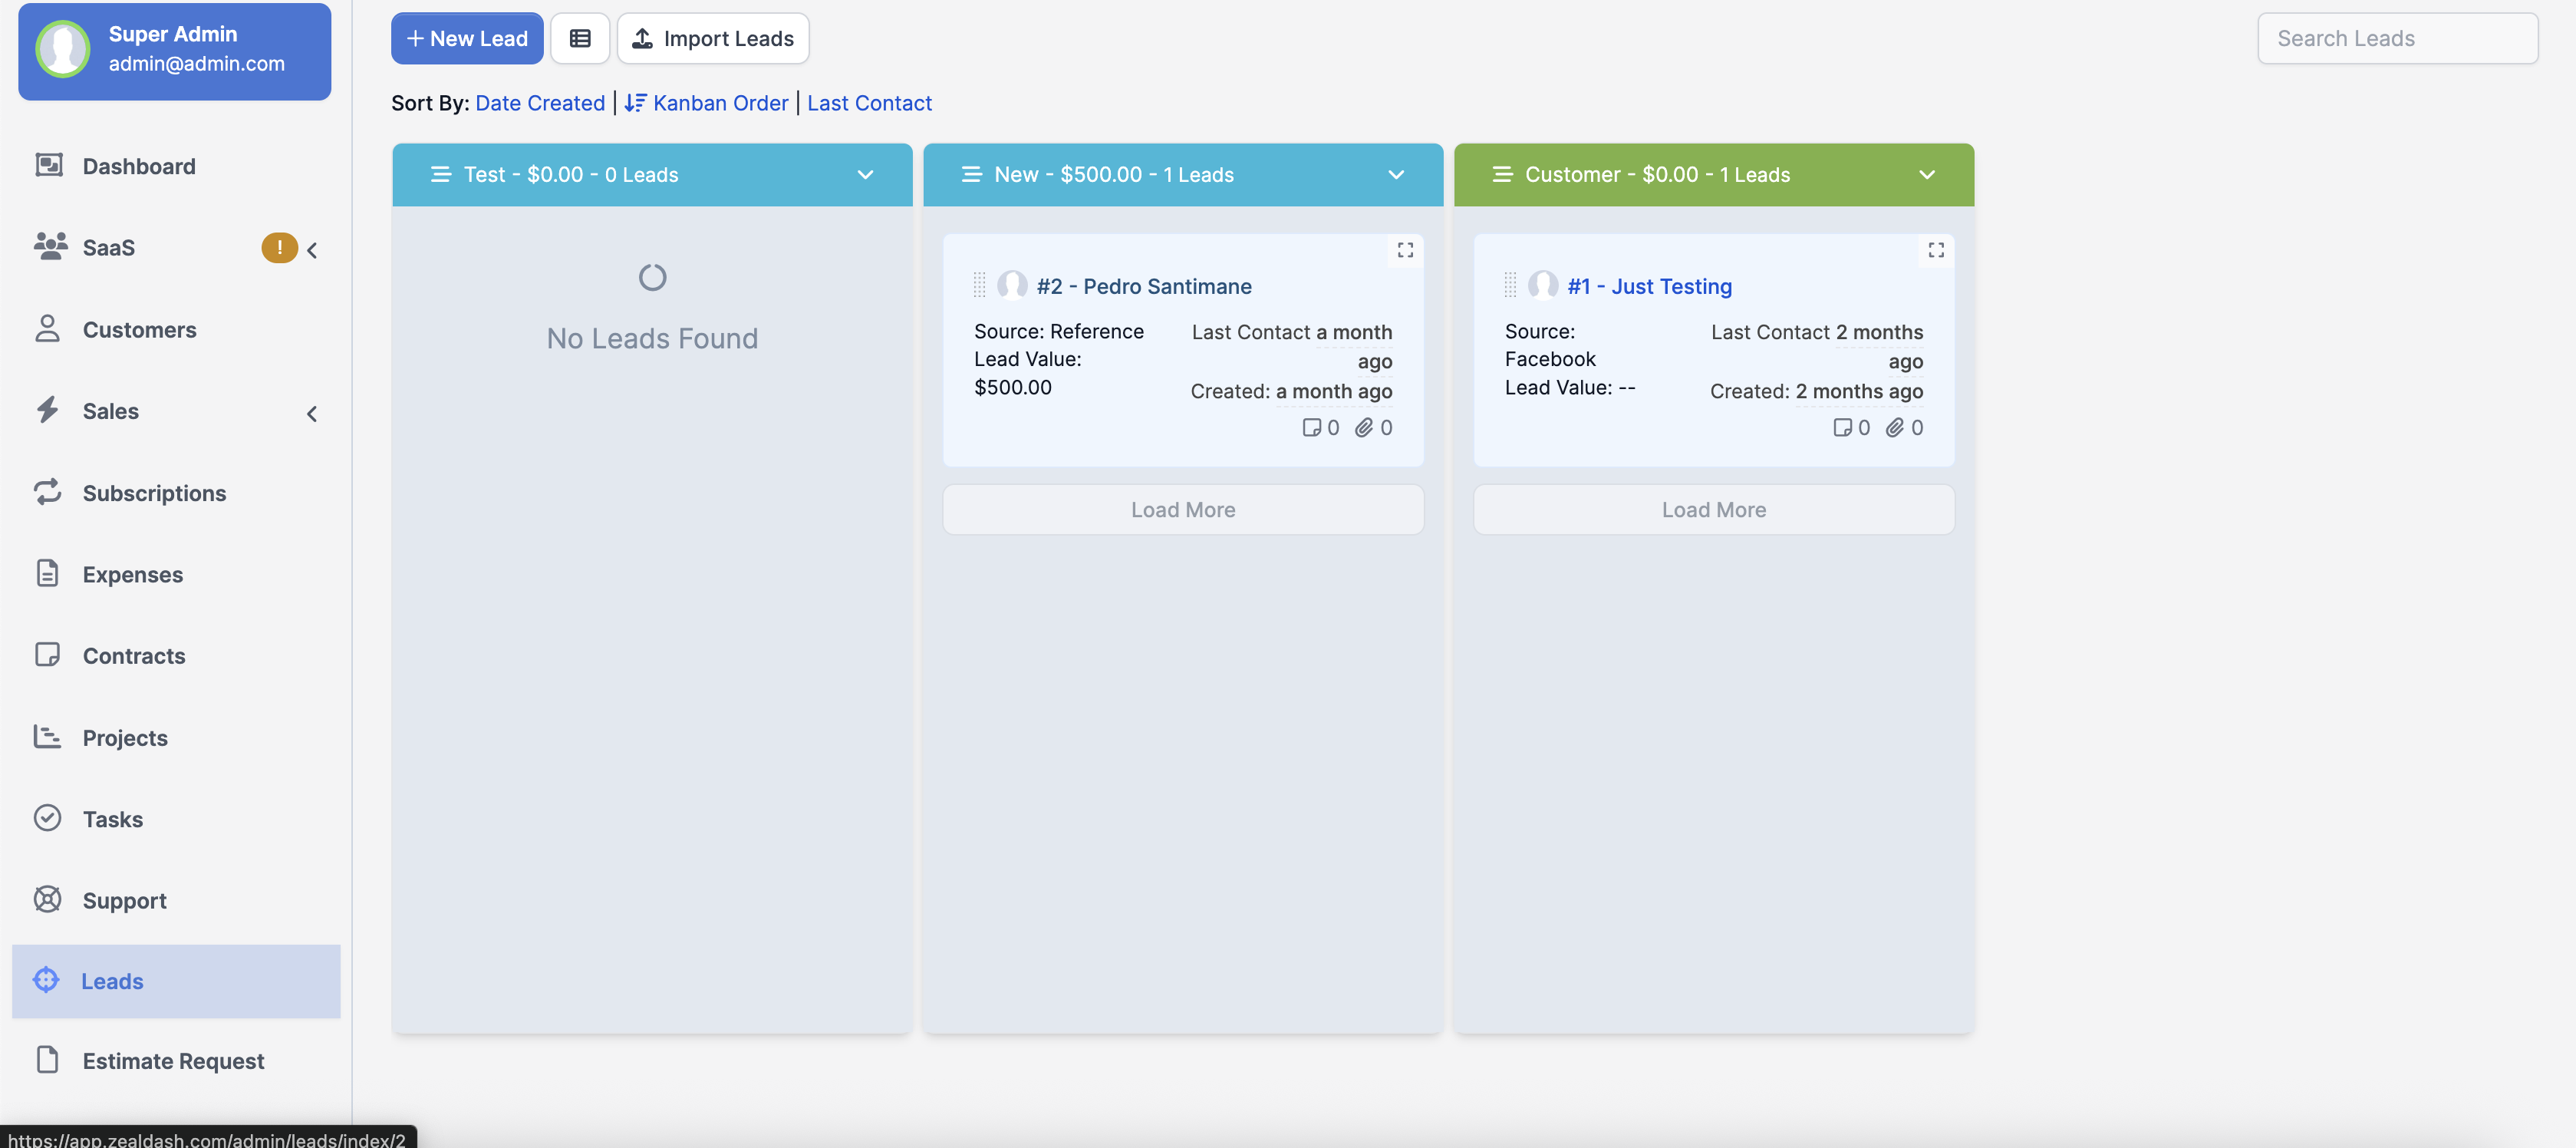Switch to the Support section

(124, 900)
